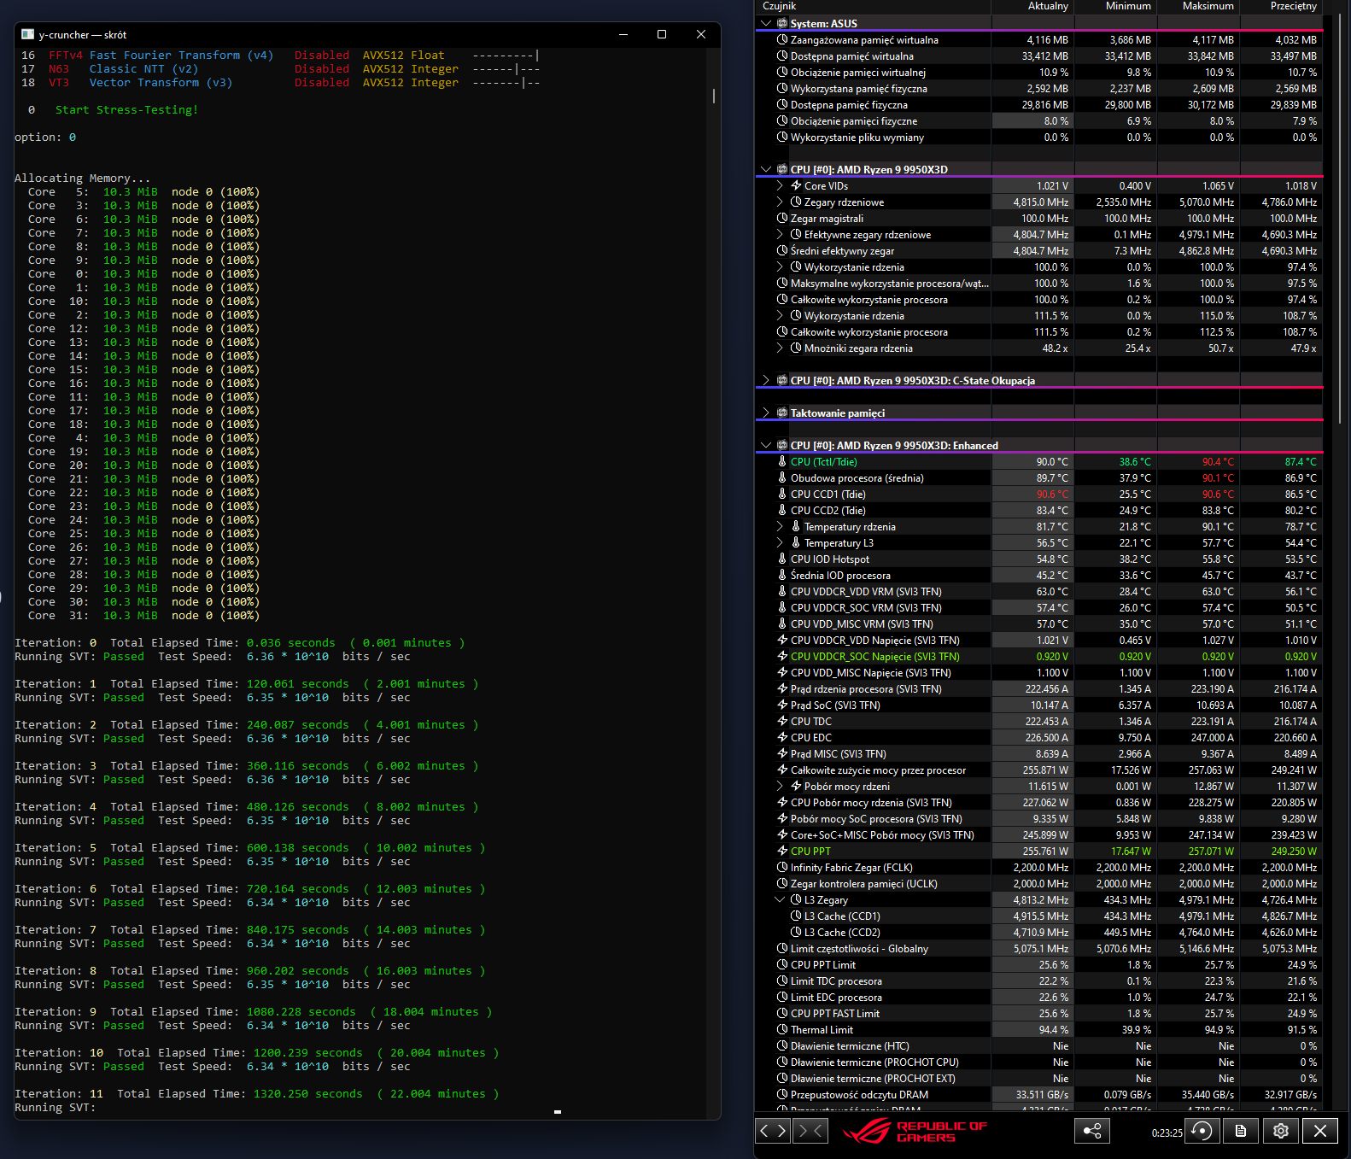Click the shrink columns arrows button
Viewport: 1351px width, 1159px height.
[x=810, y=1131]
